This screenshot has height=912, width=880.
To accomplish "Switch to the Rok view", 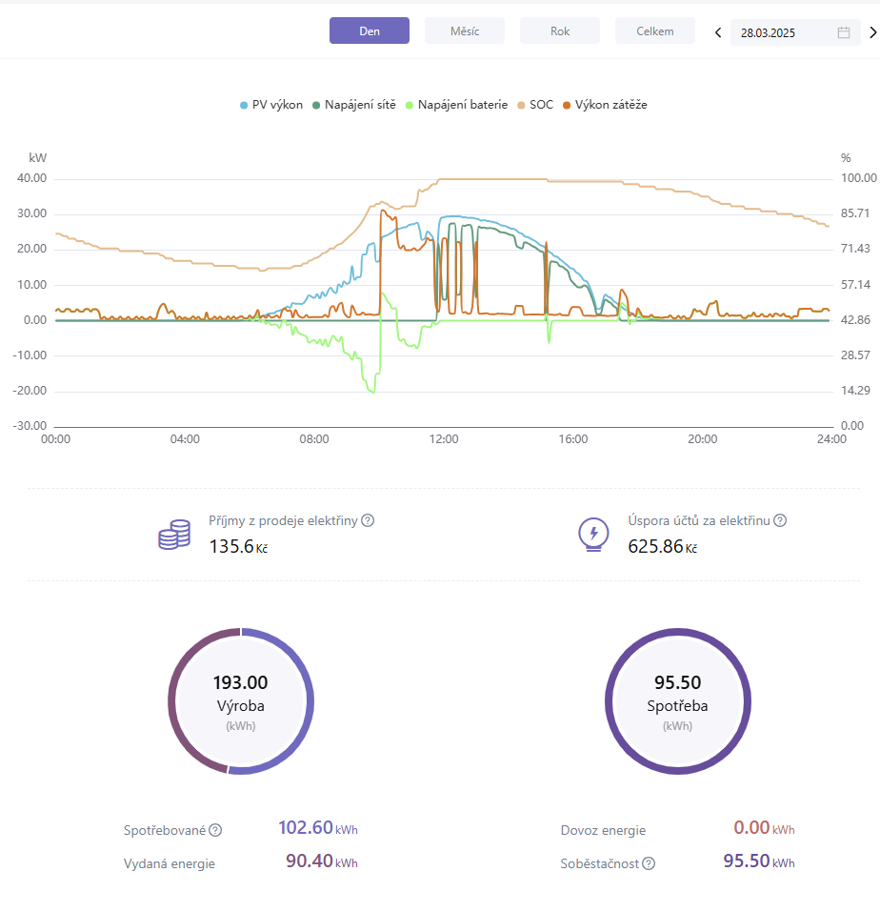I will [x=560, y=31].
